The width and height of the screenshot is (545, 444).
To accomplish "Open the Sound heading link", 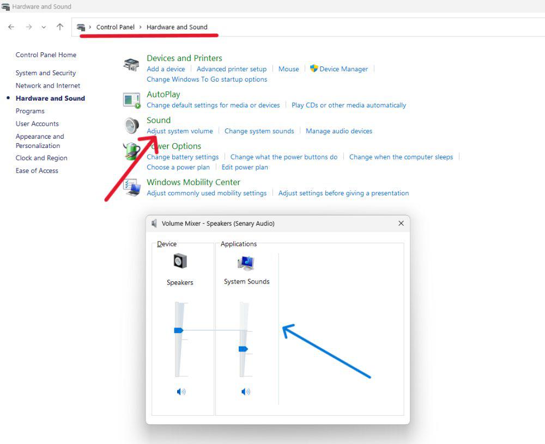I will pos(159,120).
